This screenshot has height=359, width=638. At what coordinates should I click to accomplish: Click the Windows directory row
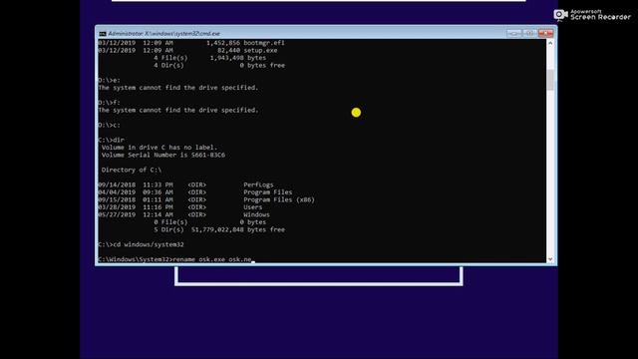183,214
